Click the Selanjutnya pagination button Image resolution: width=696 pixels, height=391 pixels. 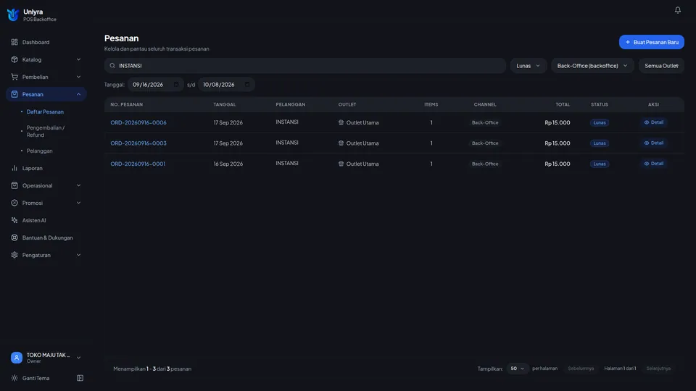tap(658, 369)
